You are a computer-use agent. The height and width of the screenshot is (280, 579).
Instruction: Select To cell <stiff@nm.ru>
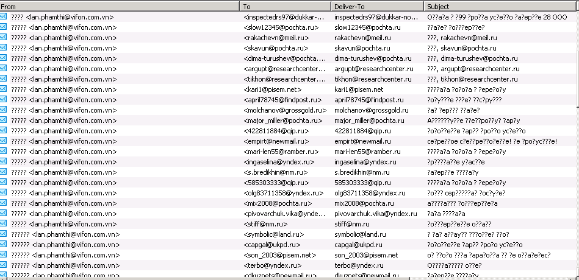265,223
